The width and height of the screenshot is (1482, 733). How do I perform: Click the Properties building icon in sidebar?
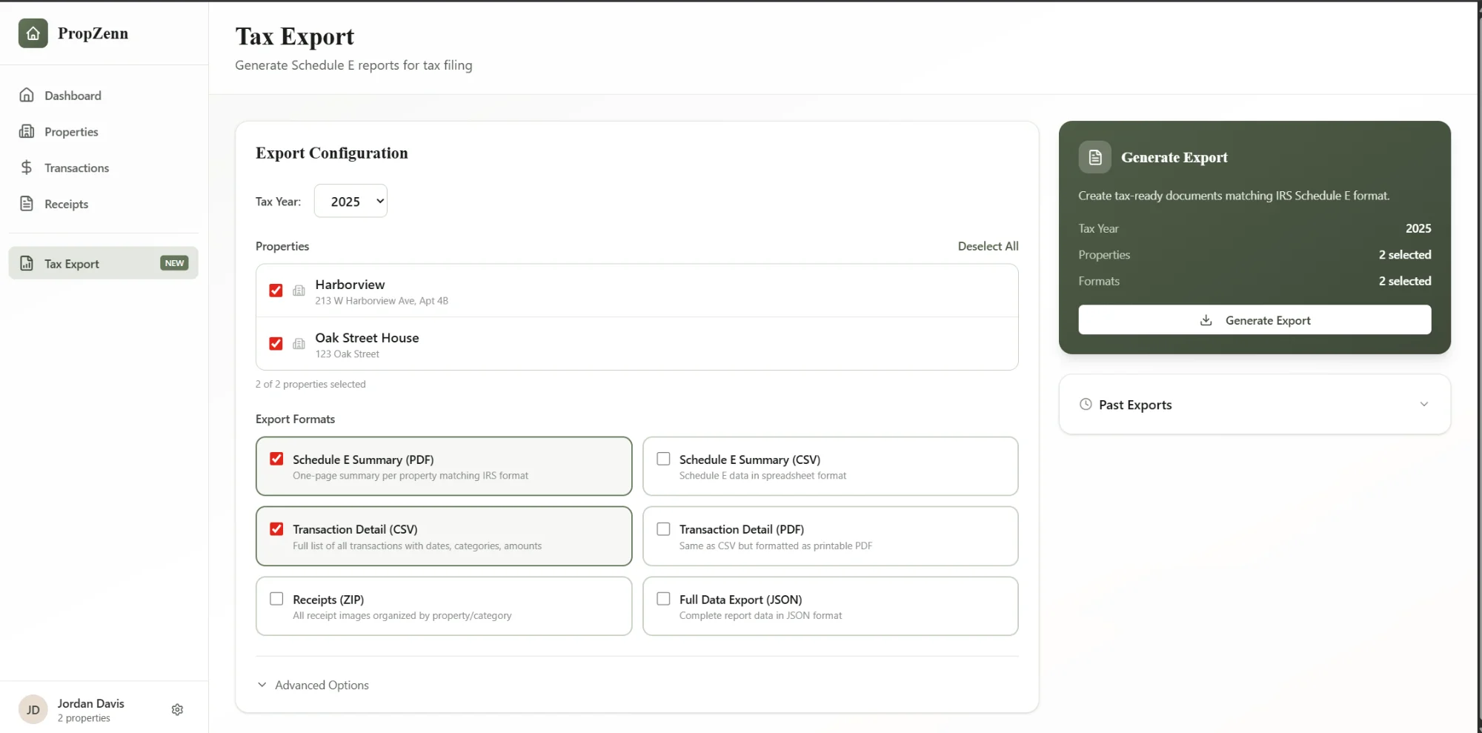coord(27,131)
